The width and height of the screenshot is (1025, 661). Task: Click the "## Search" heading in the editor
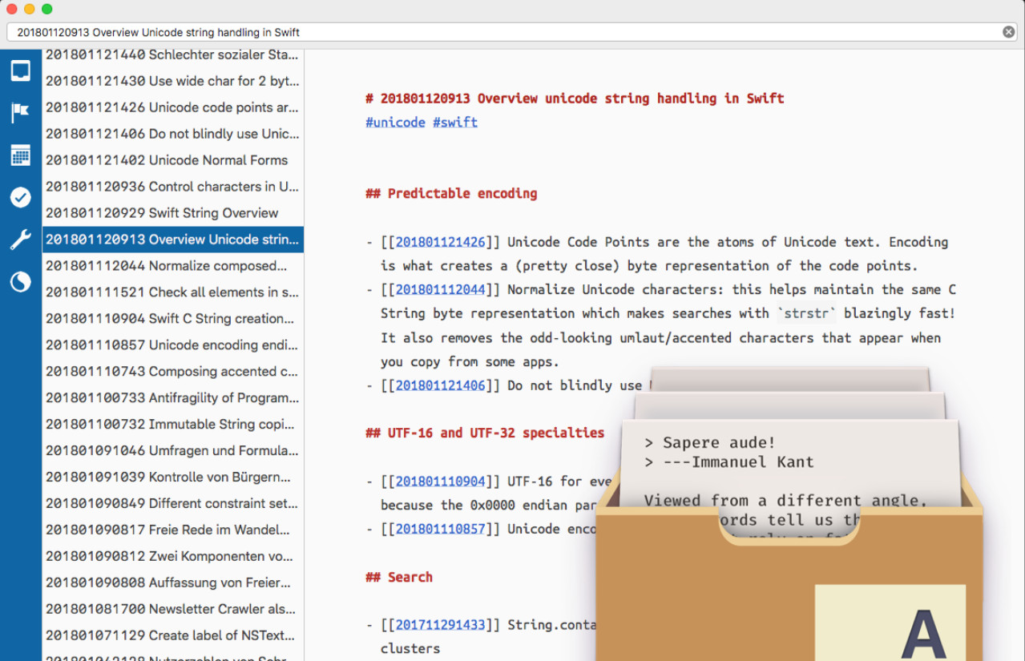[x=399, y=578]
